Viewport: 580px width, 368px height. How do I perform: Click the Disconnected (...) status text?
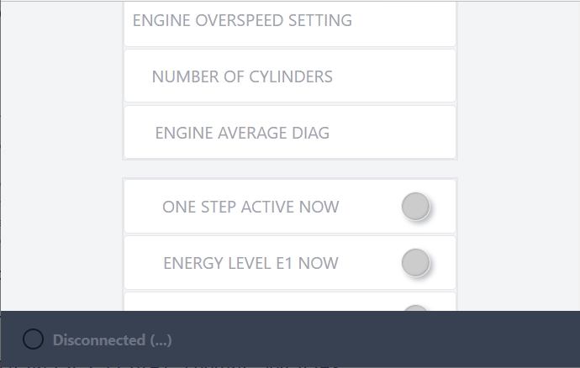112,340
